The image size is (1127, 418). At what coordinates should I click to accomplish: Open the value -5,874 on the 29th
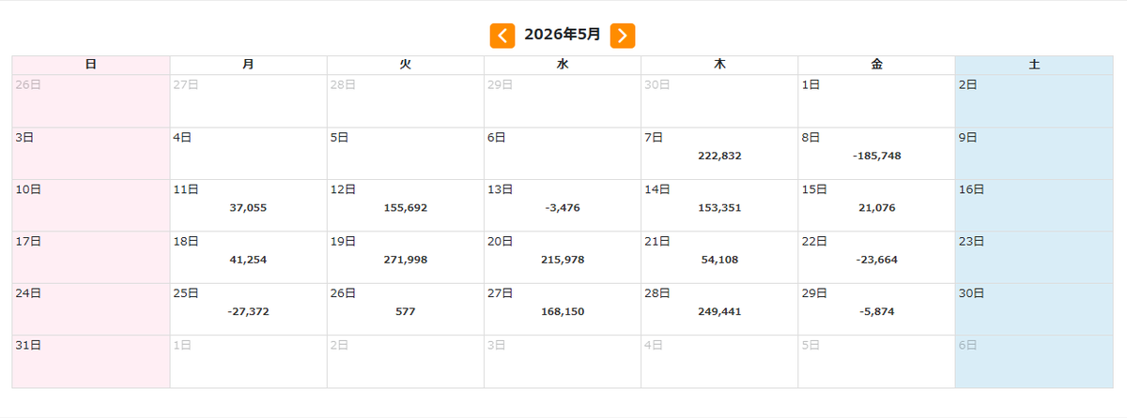coord(876,311)
